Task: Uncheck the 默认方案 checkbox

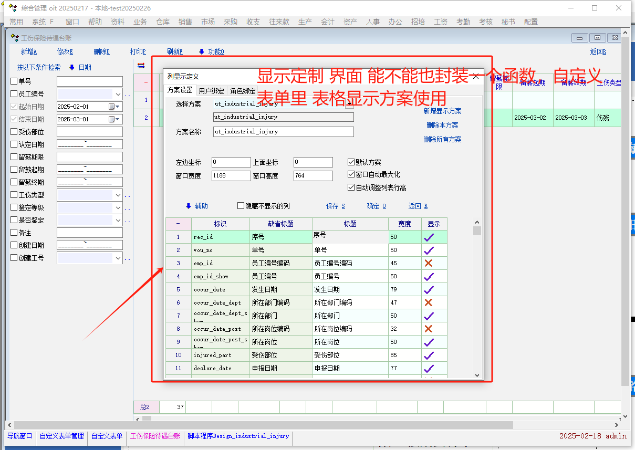Action: point(351,162)
